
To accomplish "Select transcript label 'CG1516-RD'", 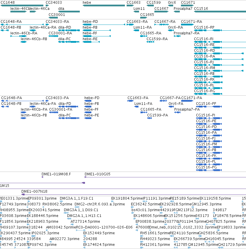I will tap(205, 51).
